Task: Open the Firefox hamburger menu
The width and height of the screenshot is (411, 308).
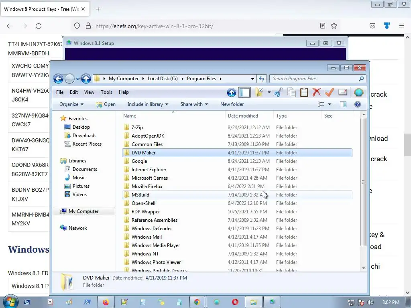Action: coord(401,26)
